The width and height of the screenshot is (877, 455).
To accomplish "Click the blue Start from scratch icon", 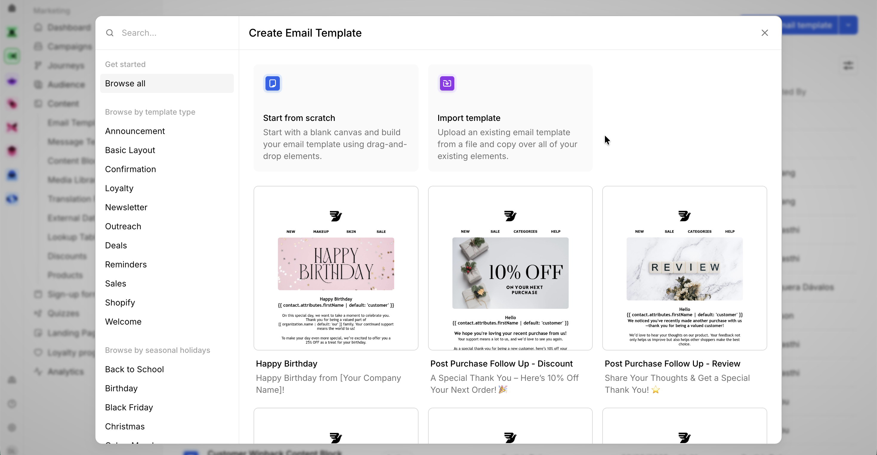I will 272,83.
